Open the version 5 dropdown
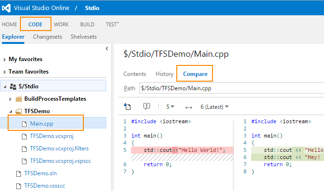This screenshot has width=324, height=191. coord(170,107)
